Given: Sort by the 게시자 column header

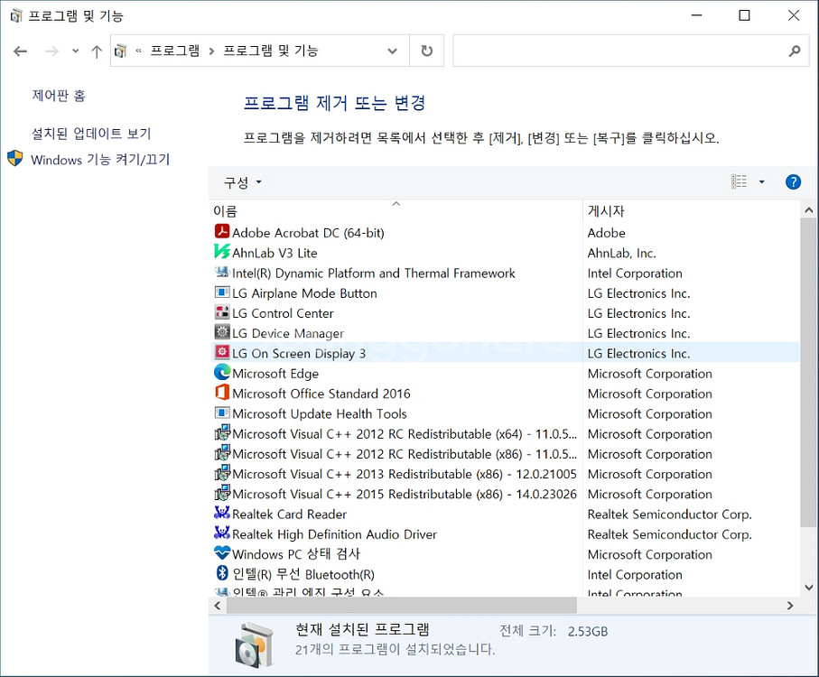Looking at the screenshot, I should 606,211.
